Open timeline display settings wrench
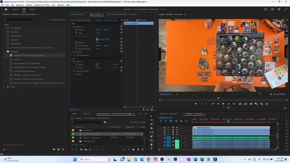290x163 pixels. click(x=181, y=121)
